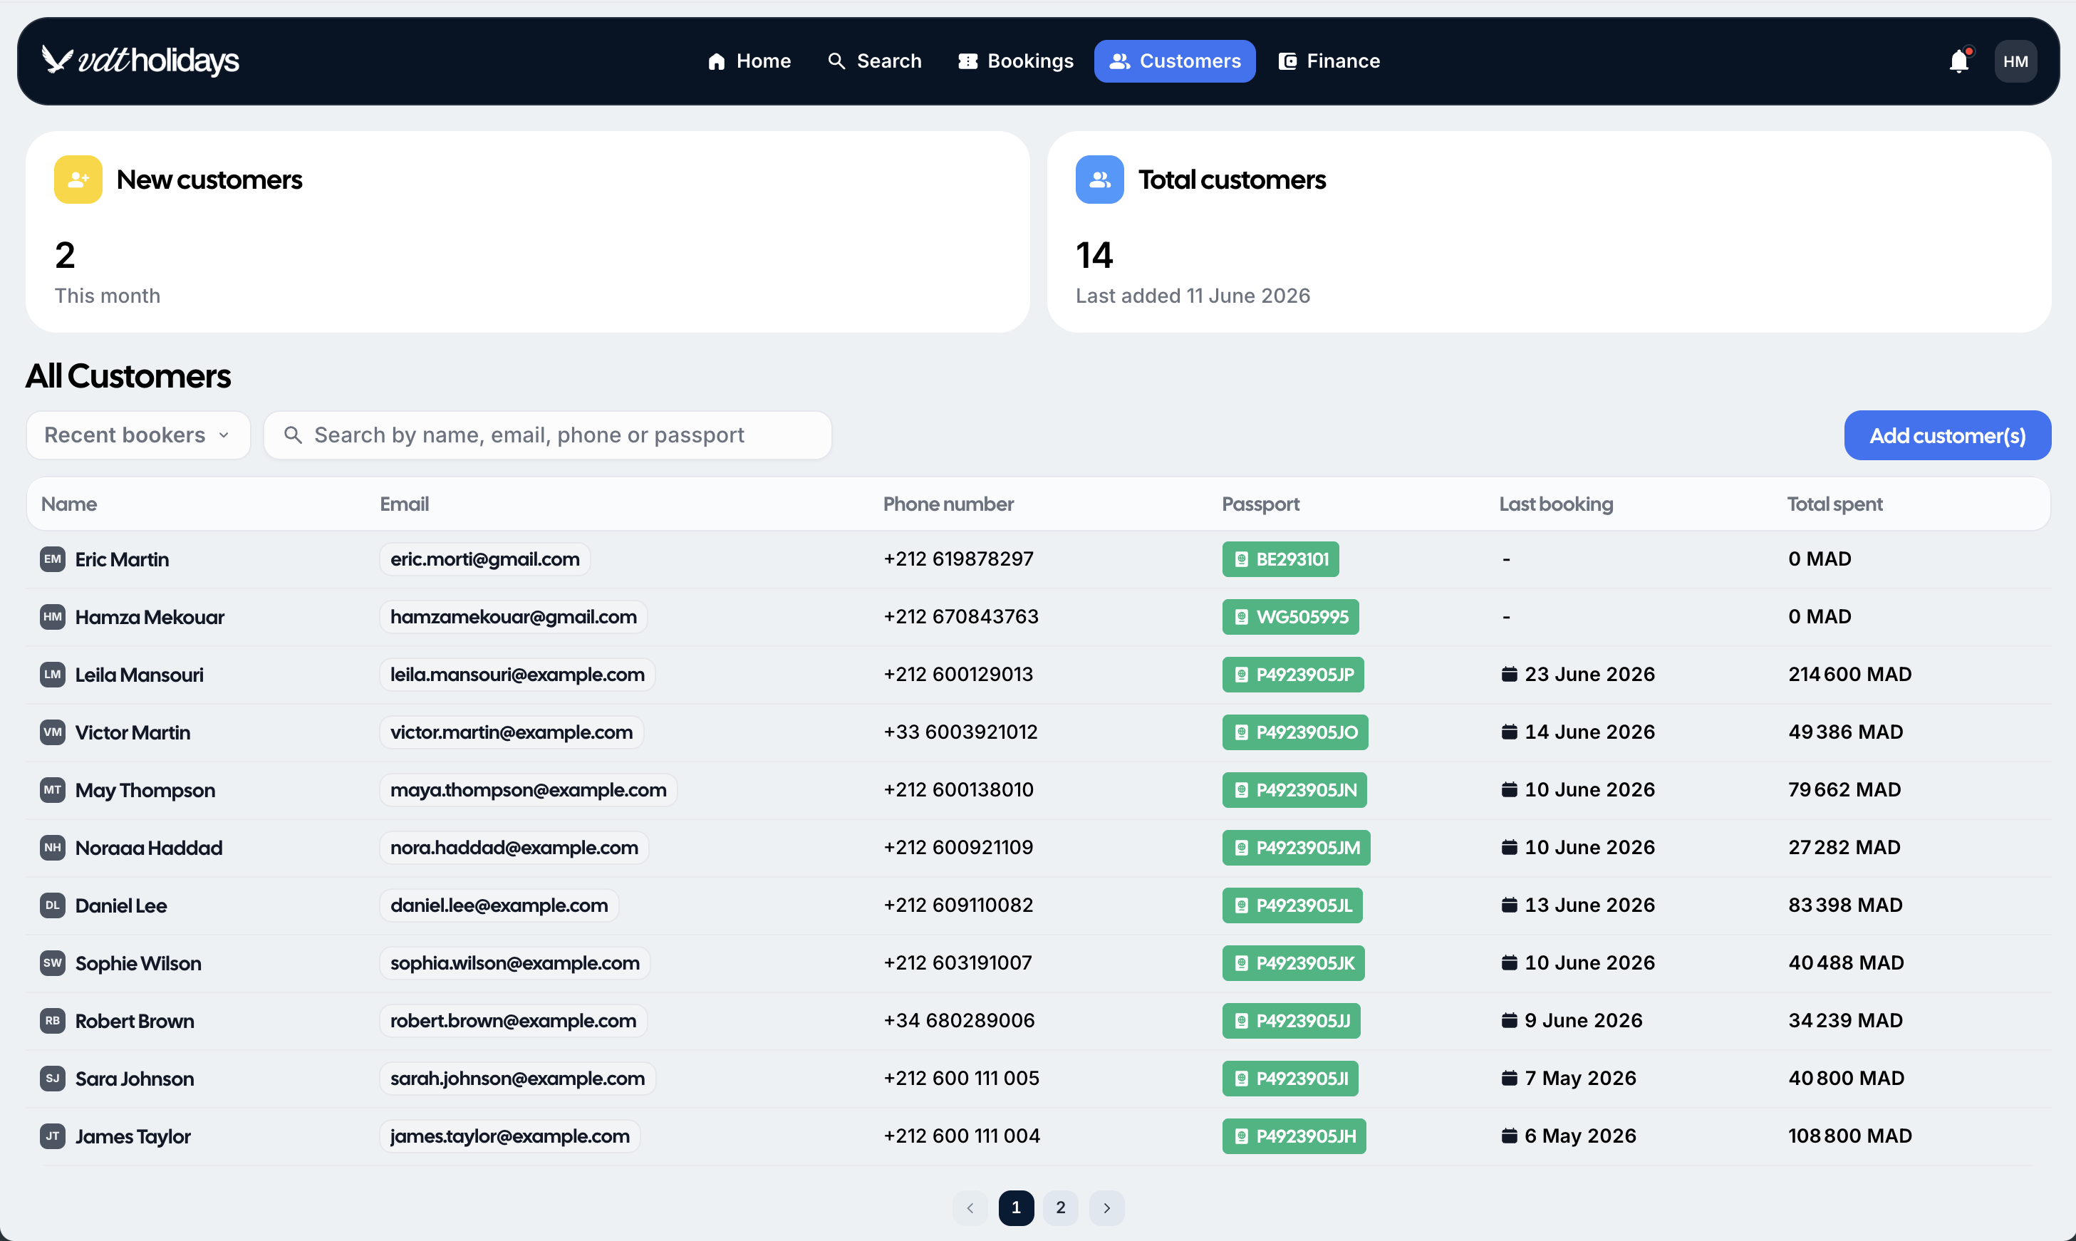Click passport badge P4923905JI

(x=1290, y=1078)
